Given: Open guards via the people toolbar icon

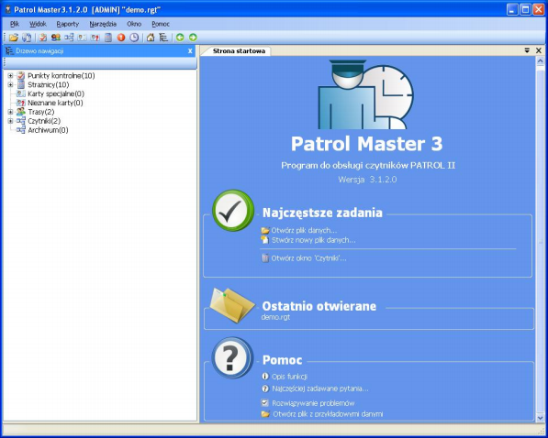Looking at the screenshot, I should (x=56, y=38).
